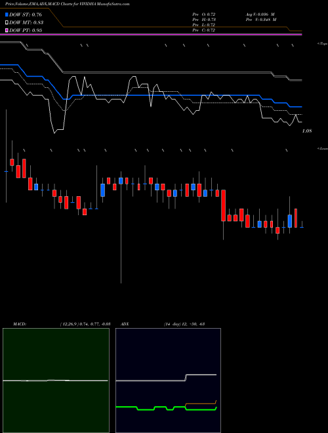Click the large red breakdown candlestick
This screenshot has height=433, width=328.
tap(223, 205)
